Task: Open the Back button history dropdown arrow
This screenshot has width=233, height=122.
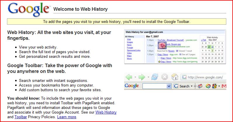Action: (135, 77)
